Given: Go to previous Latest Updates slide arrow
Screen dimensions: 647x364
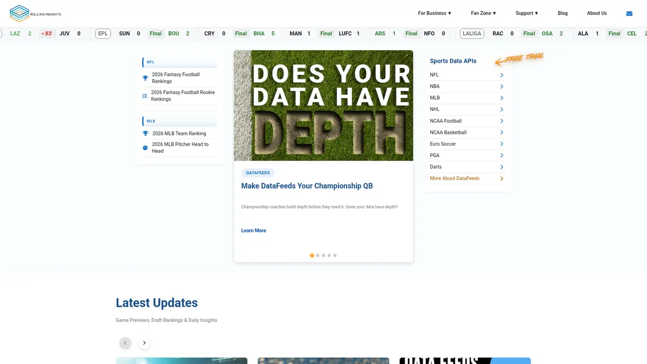Looking at the screenshot, I should click(x=125, y=343).
